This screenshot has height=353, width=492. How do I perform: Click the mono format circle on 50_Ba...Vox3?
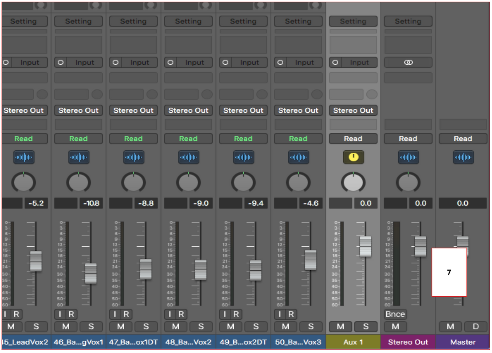(x=280, y=62)
